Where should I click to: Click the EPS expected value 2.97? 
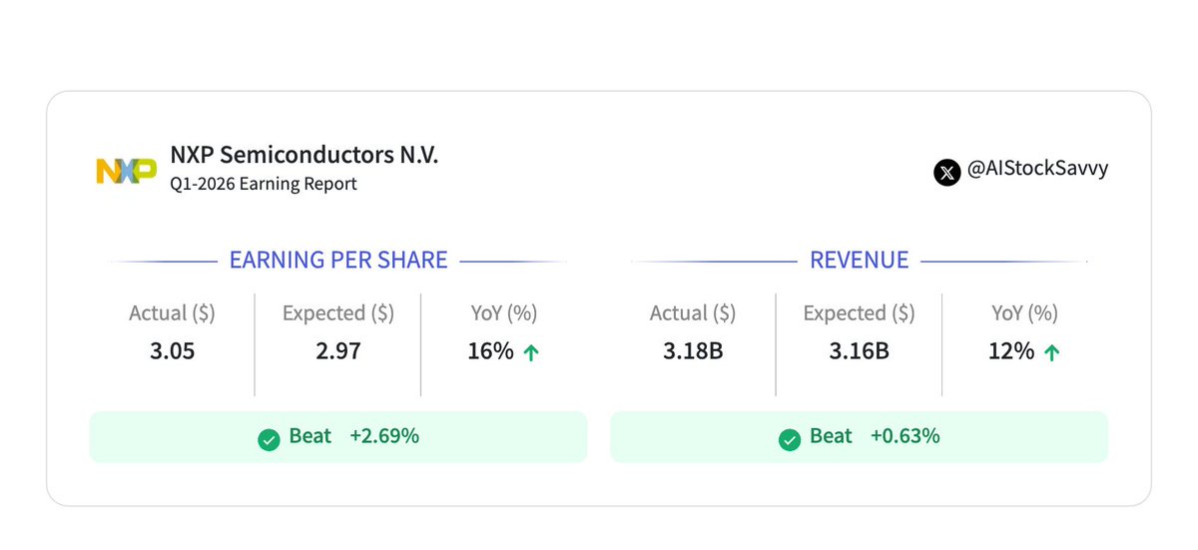(x=337, y=350)
